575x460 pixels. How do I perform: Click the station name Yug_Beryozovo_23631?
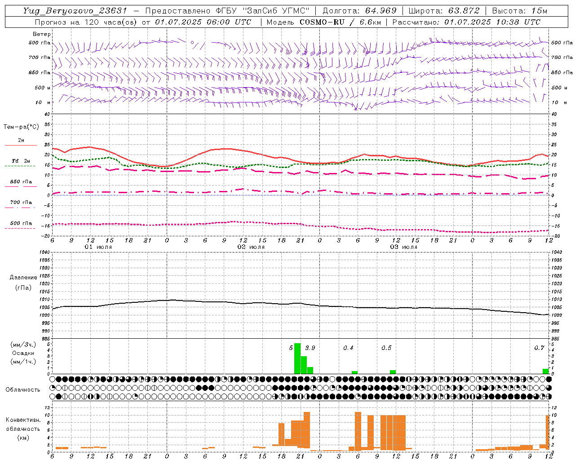[75, 11]
